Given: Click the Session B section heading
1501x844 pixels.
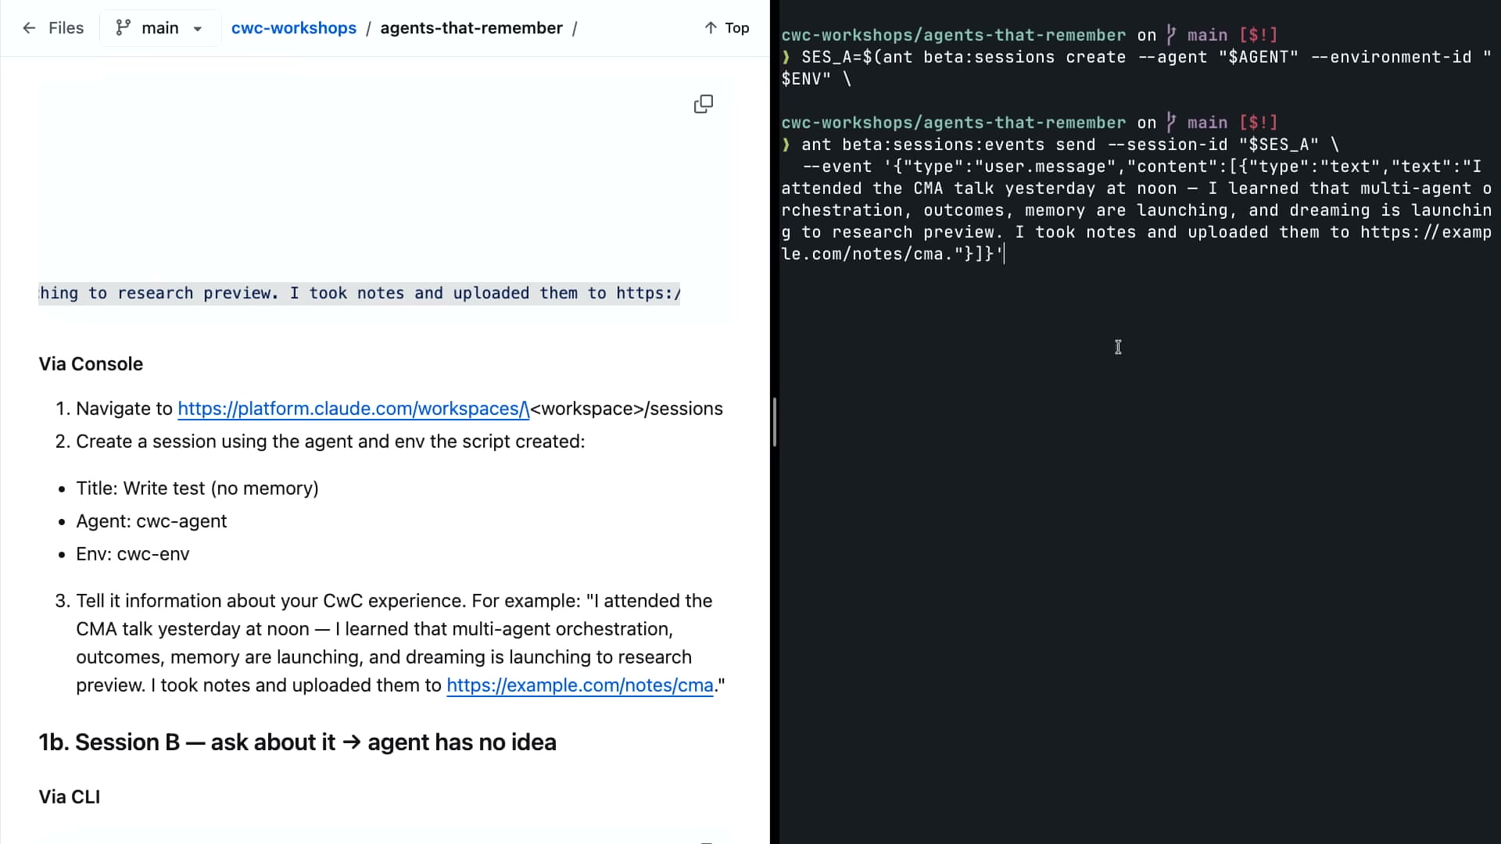Looking at the screenshot, I should click(297, 742).
